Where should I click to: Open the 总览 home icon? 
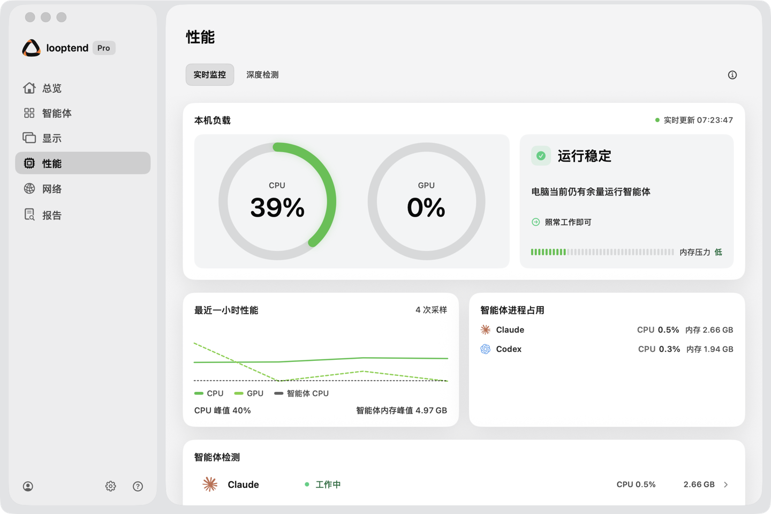point(29,88)
